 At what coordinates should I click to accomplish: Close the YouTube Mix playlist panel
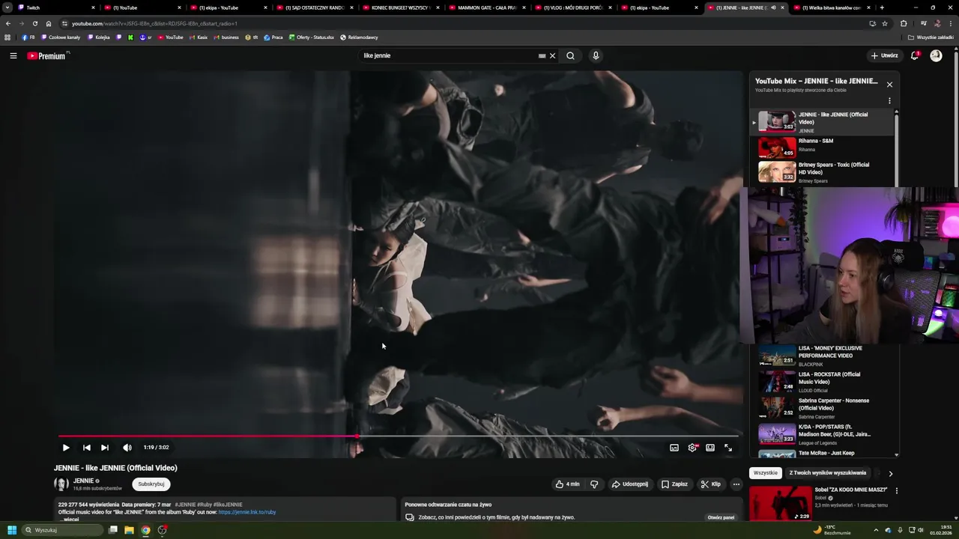click(x=889, y=85)
